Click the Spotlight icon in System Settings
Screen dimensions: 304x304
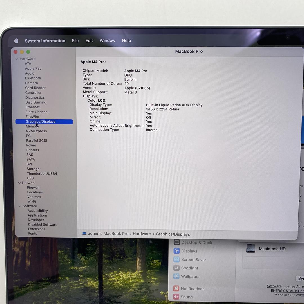176,268
